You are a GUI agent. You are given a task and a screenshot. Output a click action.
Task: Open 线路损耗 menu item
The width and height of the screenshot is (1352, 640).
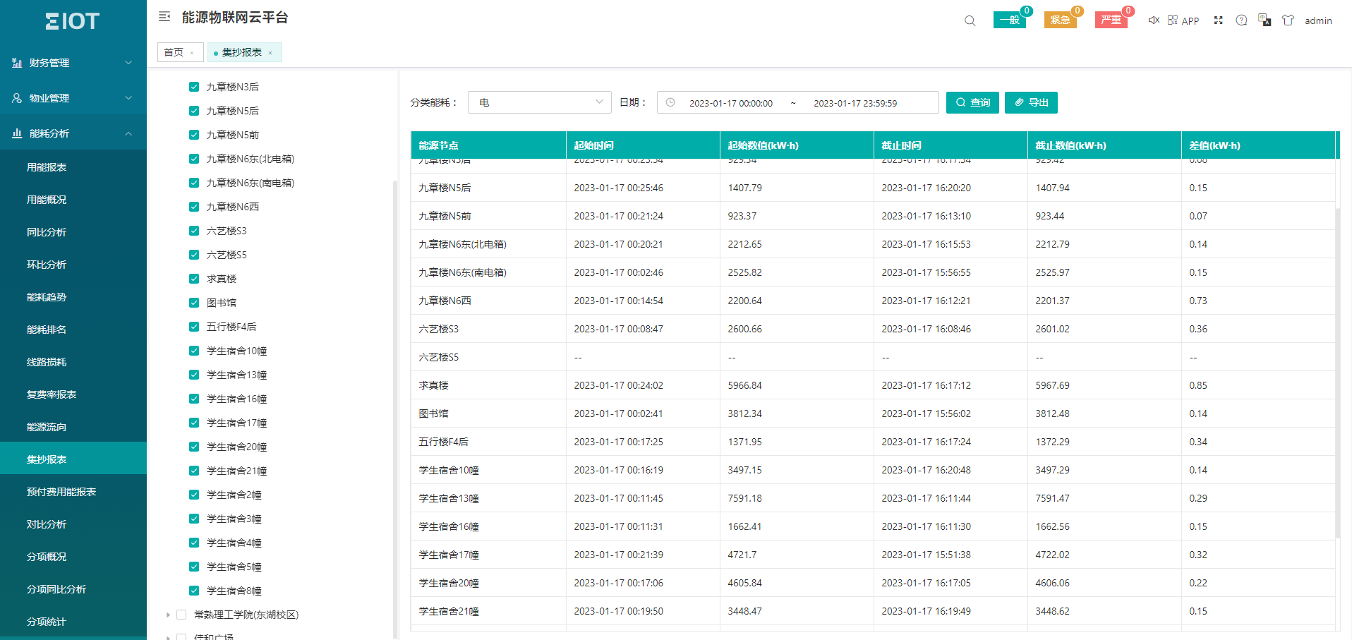(73, 362)
